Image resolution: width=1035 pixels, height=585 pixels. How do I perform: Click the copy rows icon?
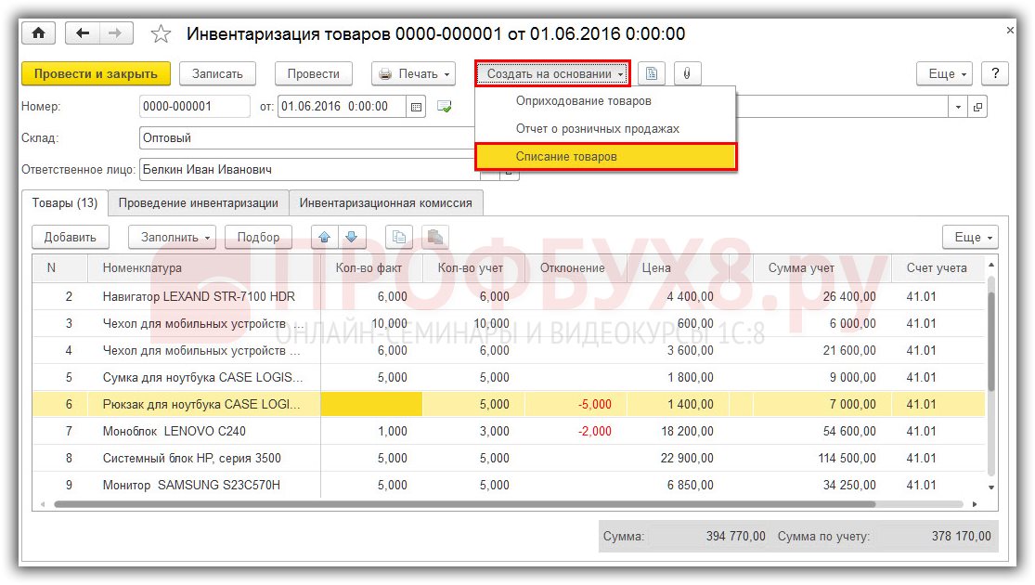point(399,237)
